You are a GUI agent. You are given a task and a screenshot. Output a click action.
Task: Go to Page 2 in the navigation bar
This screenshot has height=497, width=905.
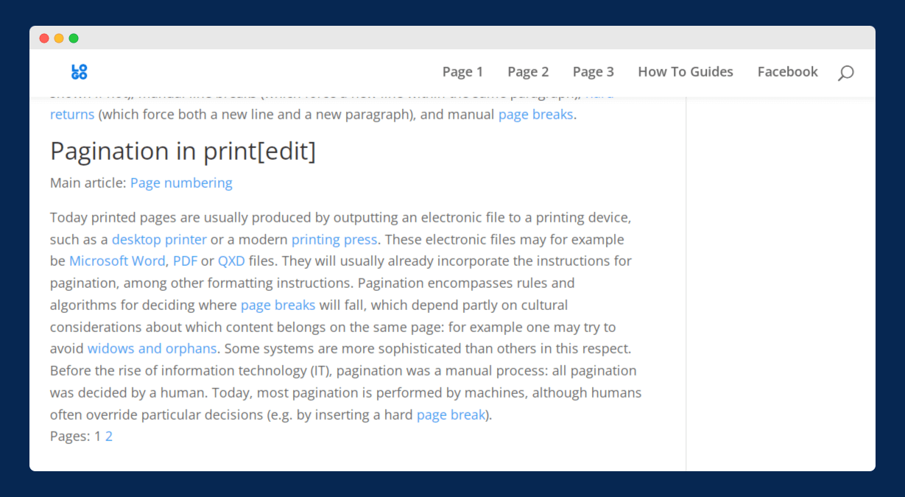pos(528,71)
